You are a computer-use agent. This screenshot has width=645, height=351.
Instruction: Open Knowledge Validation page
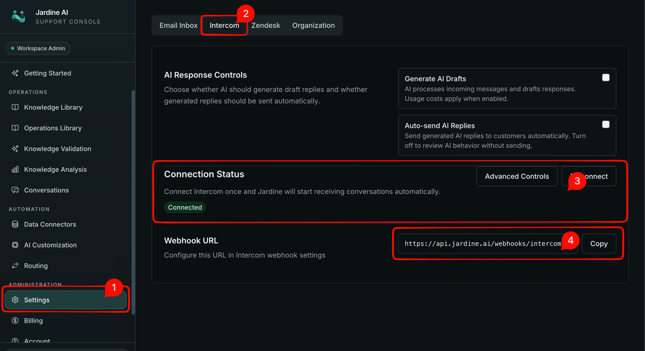[65, 149]
